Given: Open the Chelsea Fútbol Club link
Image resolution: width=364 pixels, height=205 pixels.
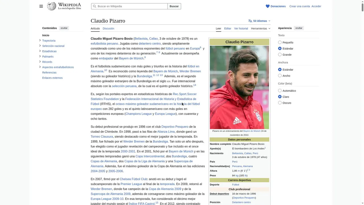Looking at the screenshot, I should point(133,179).
